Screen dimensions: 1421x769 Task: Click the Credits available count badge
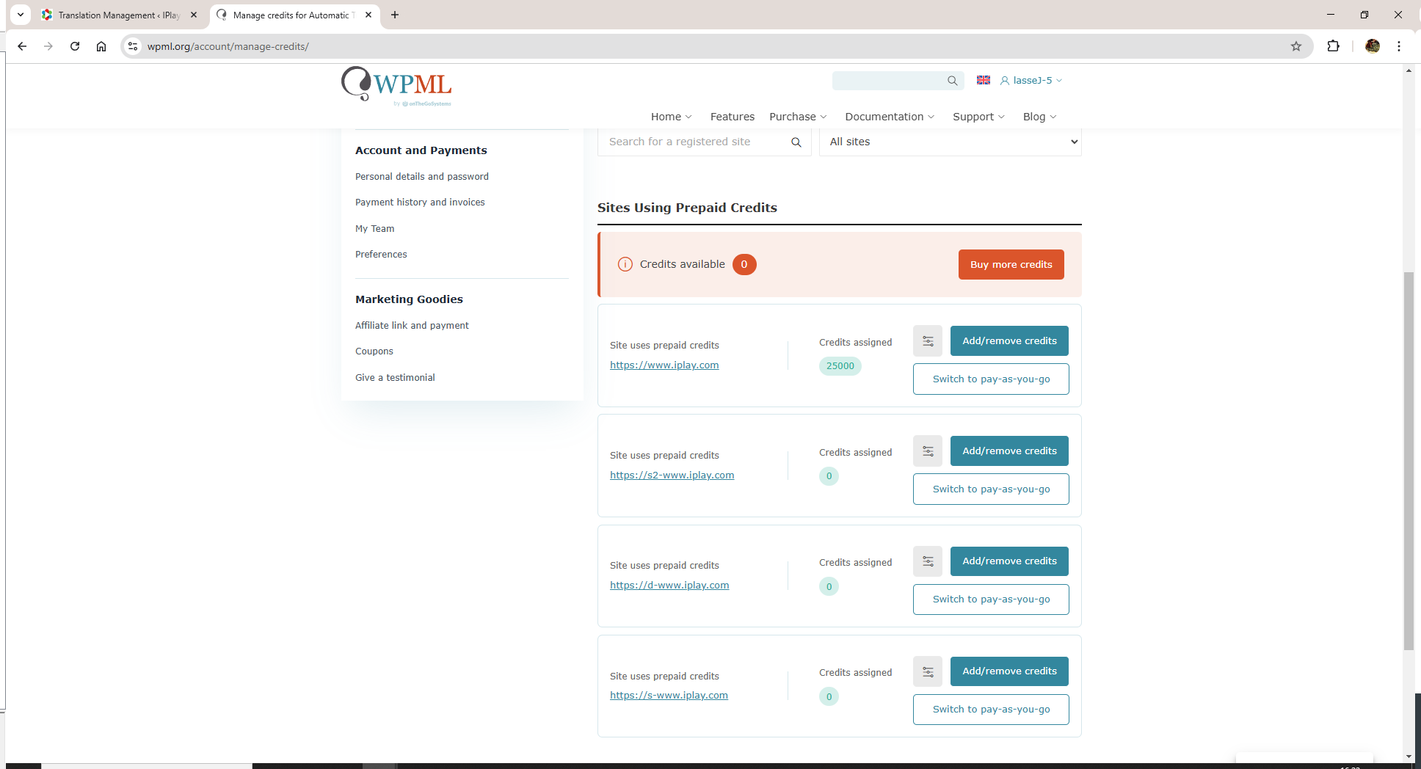744,264
